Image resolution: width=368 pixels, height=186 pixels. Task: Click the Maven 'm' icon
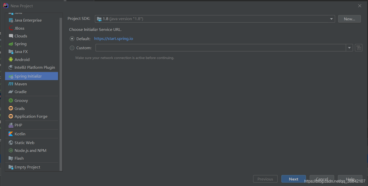click(11, 84)
